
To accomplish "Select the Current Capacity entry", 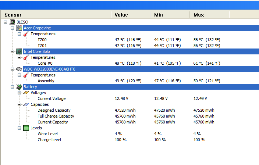I will point(53,122).
